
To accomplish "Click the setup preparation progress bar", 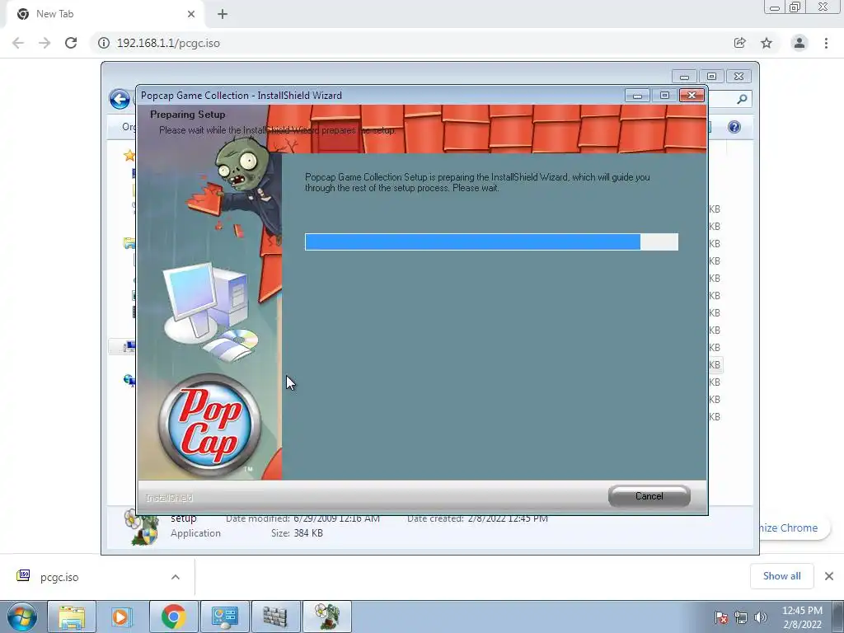I will tap(491, 241).
